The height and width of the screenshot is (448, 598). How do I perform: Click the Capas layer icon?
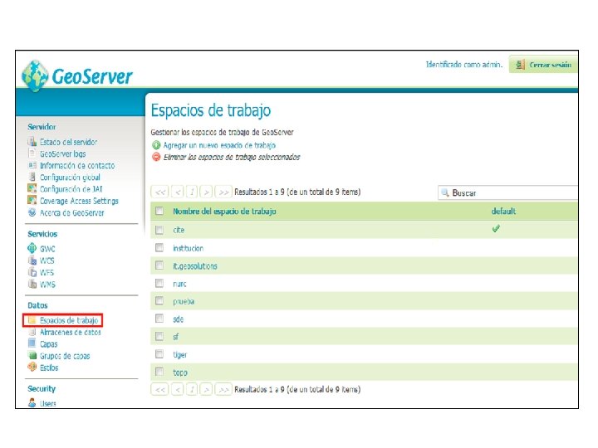point(32,343)
